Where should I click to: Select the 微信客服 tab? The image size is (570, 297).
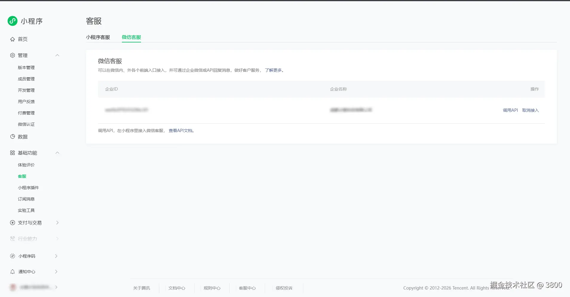(131, 37)
